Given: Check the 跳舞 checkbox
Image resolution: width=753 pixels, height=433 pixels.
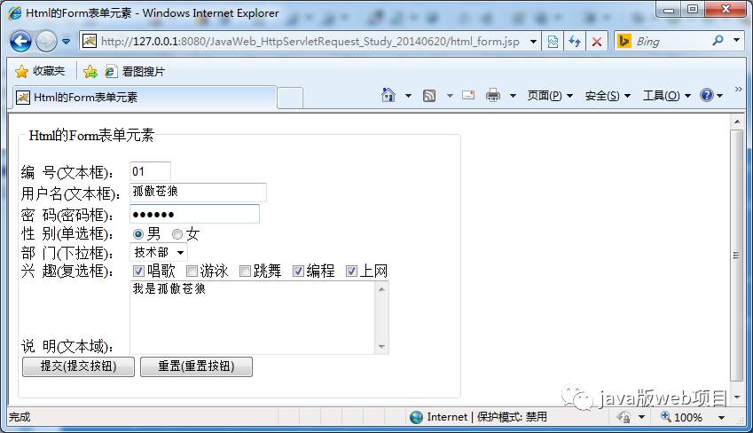Looking at the screenshot, I should 245,271.
